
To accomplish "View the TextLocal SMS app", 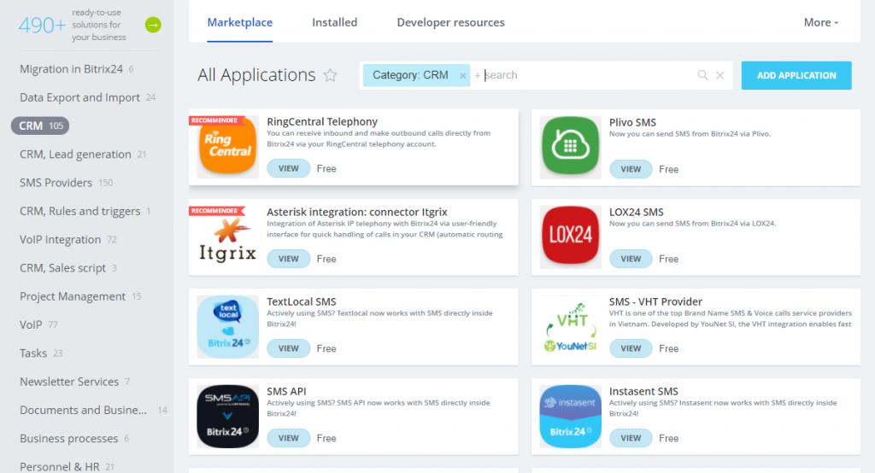I will tap(289, 348).
